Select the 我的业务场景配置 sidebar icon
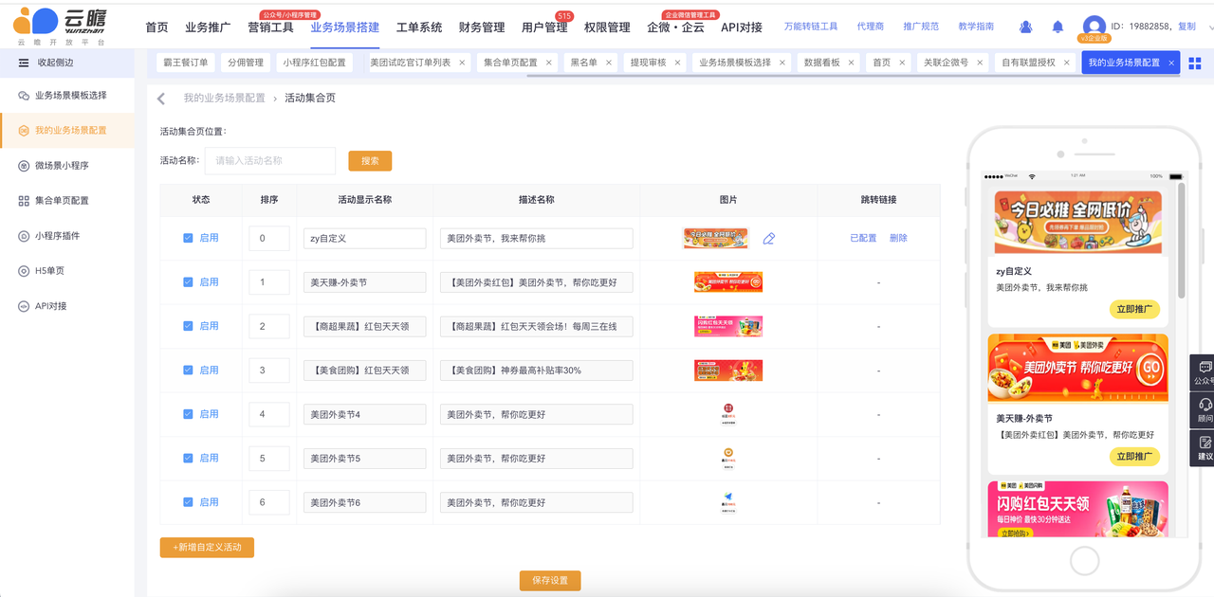The width and height of the screenshot is (1214, 597). [24, 131]
